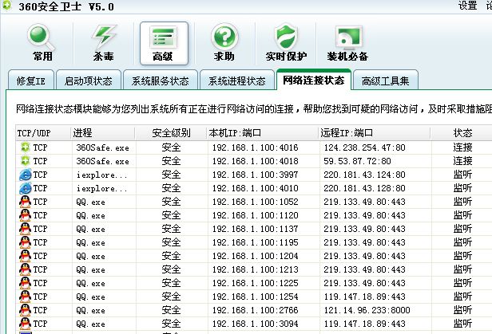Select remote address 121.14.96.233:8000
This screenshot has width=492, height=334.
[367, 310]
